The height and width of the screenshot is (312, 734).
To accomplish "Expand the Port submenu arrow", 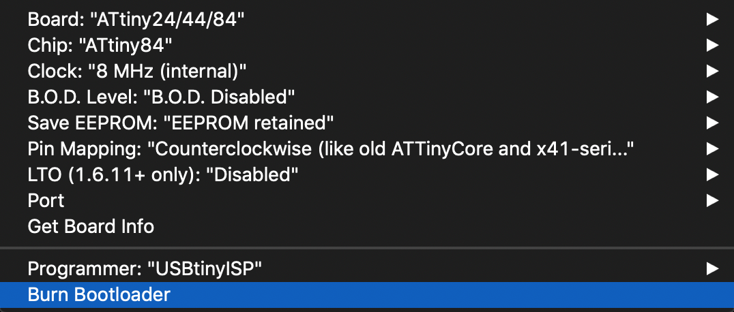I will pos(712,200).
